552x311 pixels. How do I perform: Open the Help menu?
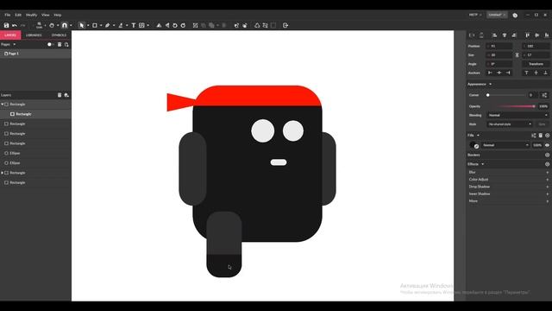(58, 16)
